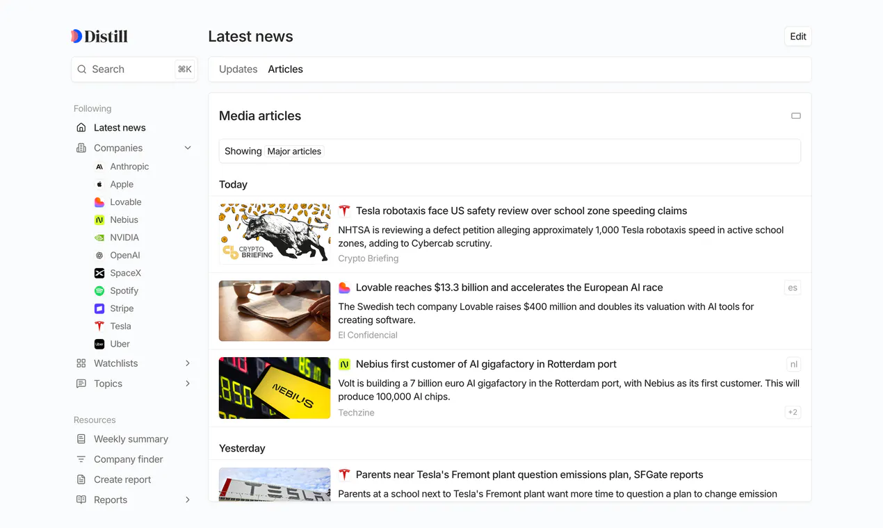Click the Apple logo icon in sidebar
Screen dimensions: 883x528
tap(99, 184)
